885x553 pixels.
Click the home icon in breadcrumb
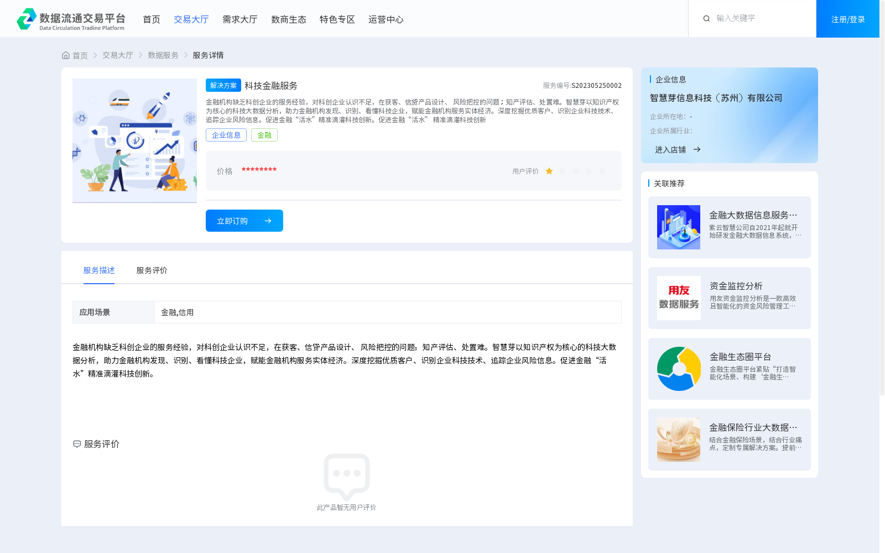(66, 55)
